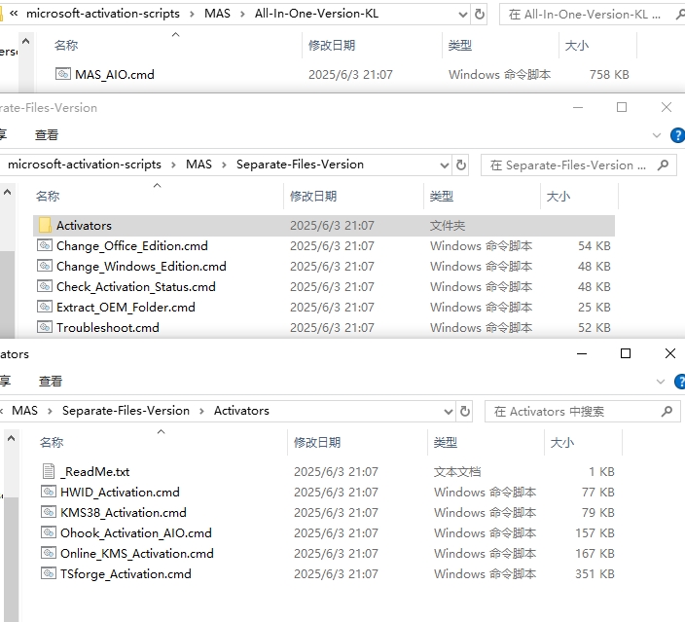Sort by 大小 in the All-In-One-Version-KL window

click(577, 46)
